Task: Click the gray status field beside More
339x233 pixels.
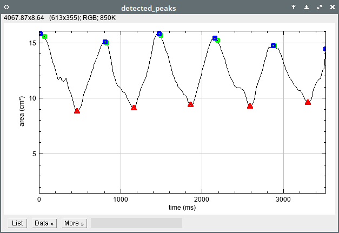Action: [136, 223]
